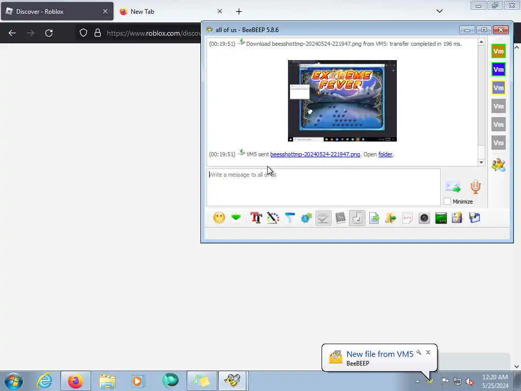Click the blue floppy disks save icon
521x391 pixels.
pyautogui.click(x=475, y=218)
